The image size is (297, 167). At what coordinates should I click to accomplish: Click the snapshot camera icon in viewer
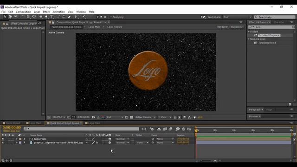(93, 117)
